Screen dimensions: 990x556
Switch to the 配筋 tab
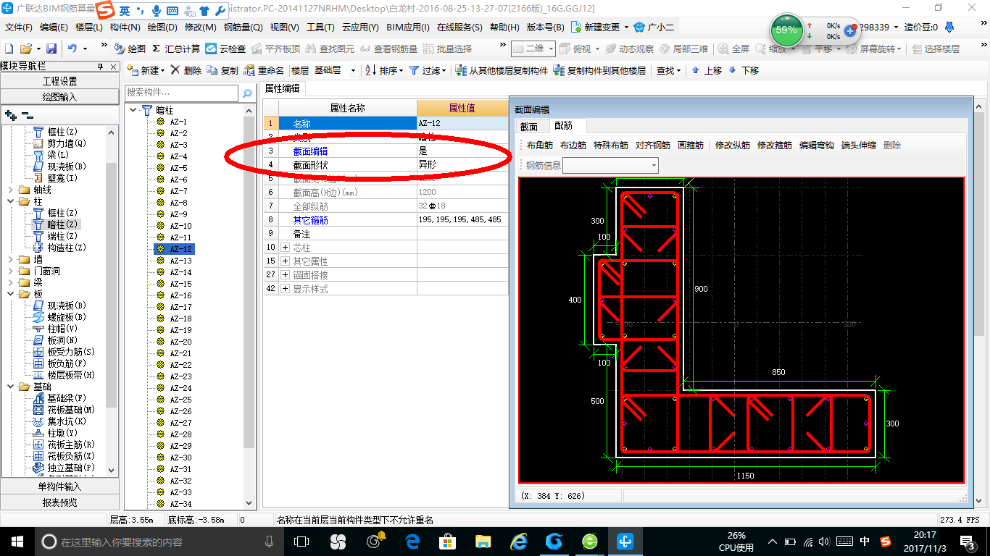tap(563, 126)
